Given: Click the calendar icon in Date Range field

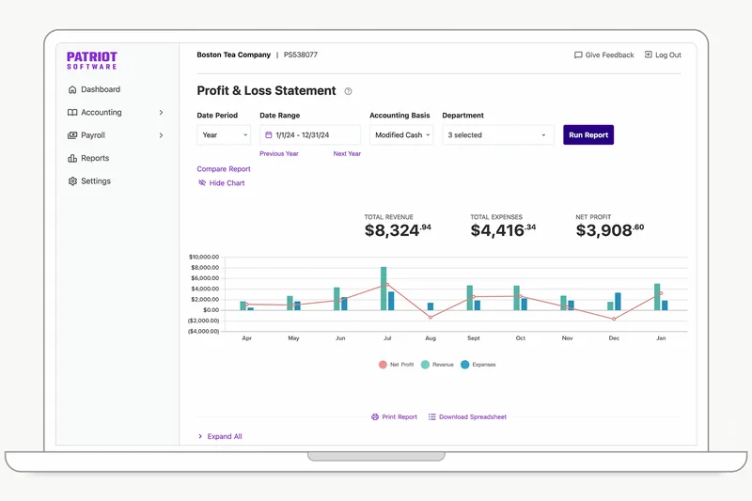Looking at the screenshot, I should point(269,135).
